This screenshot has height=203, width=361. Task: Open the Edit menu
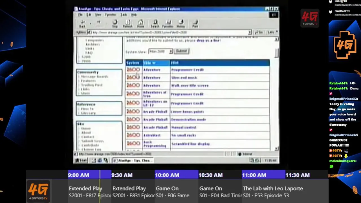tap(89, 15)
